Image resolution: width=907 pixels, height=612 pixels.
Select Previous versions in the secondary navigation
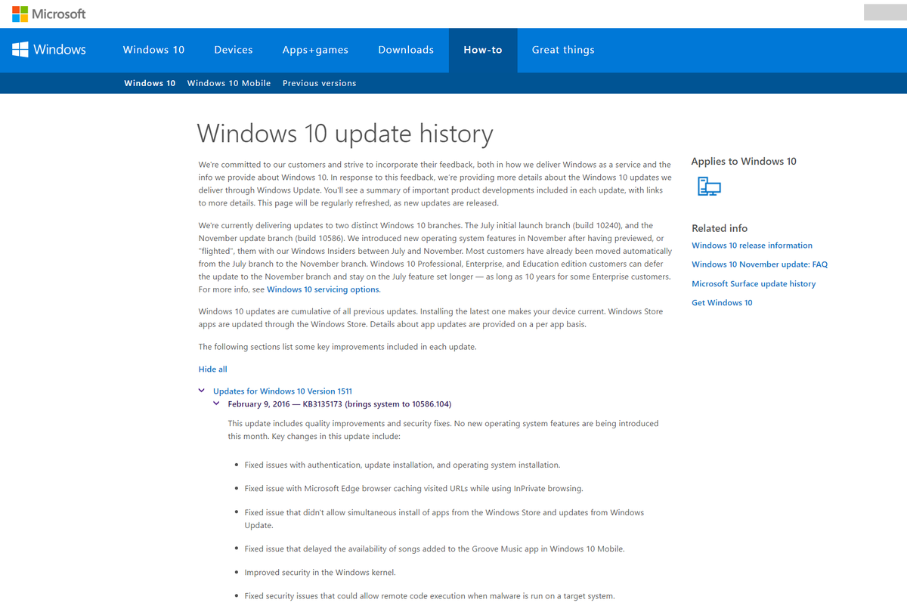click(319, 83)
